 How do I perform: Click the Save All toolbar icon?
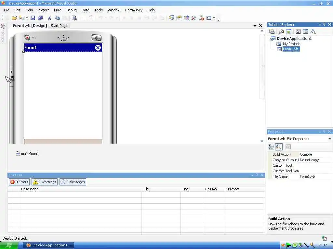pyautogui.click(x=40, y=18)
